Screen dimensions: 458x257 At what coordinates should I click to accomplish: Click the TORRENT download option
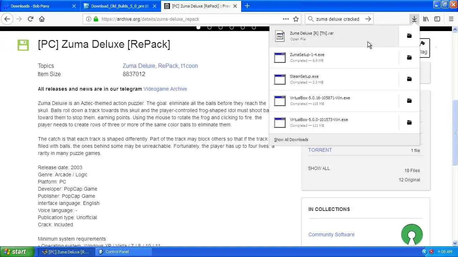(x=320, y=150)
